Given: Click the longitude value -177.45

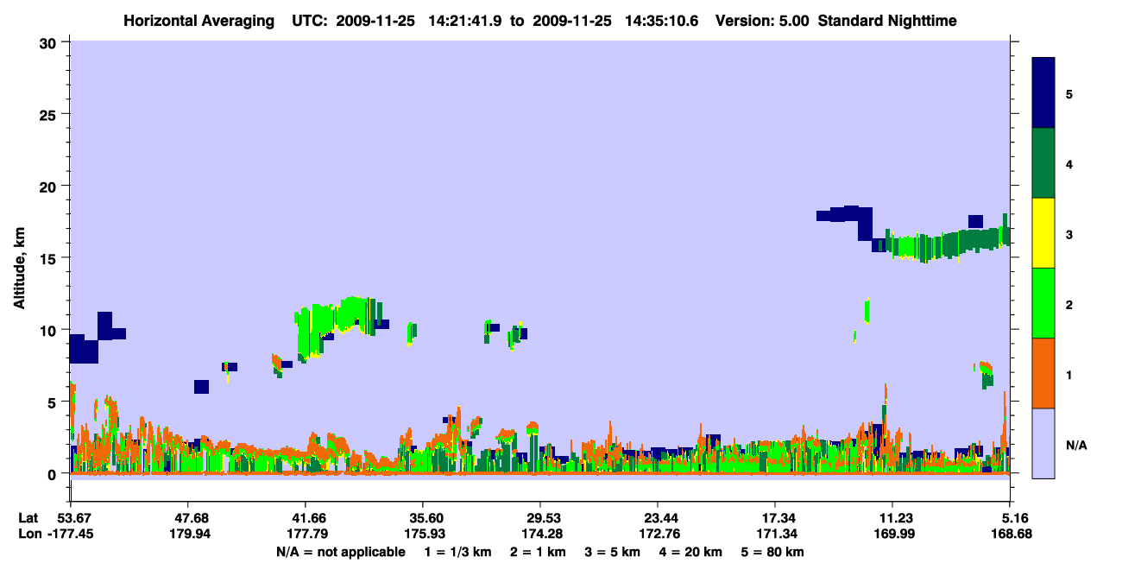Looking at the screenshot, I should tap(70, 534).
